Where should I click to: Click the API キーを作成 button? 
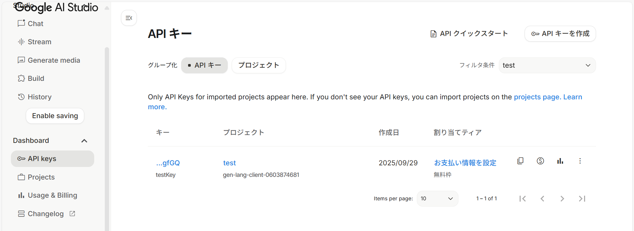(560, 34)
